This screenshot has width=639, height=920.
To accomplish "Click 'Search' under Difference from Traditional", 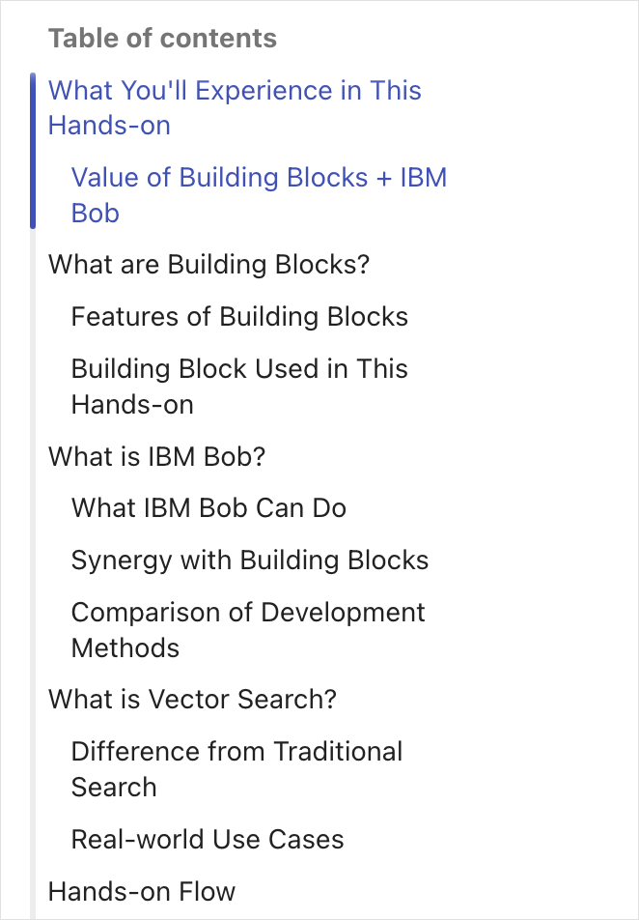I will click(x=114, y=787).
